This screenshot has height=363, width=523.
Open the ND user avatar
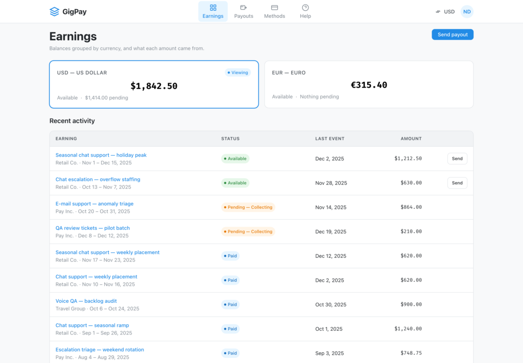(467, 12)
